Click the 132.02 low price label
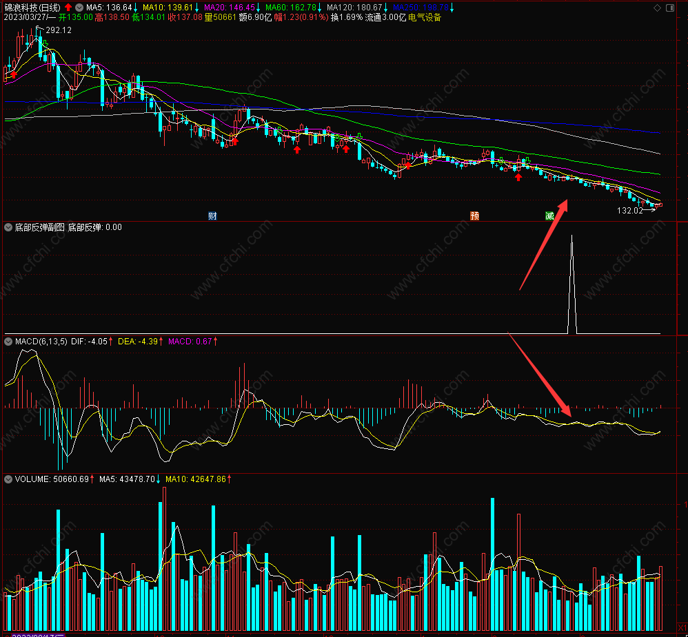Viewport: 688px width, 637px height. [629, 211]
